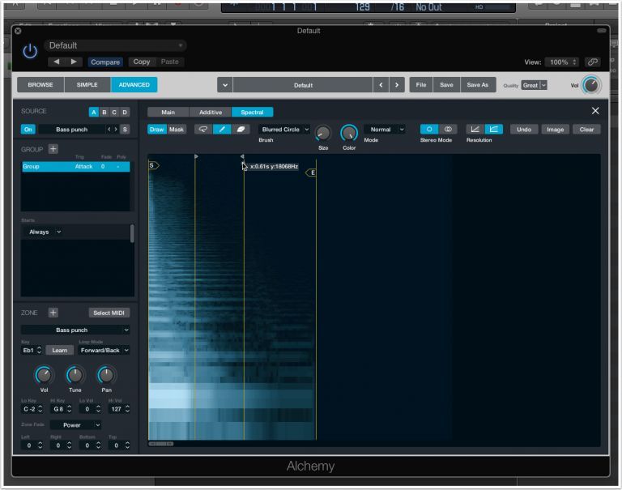
Task: Click the Image button
Action: (x=556, y=130)
